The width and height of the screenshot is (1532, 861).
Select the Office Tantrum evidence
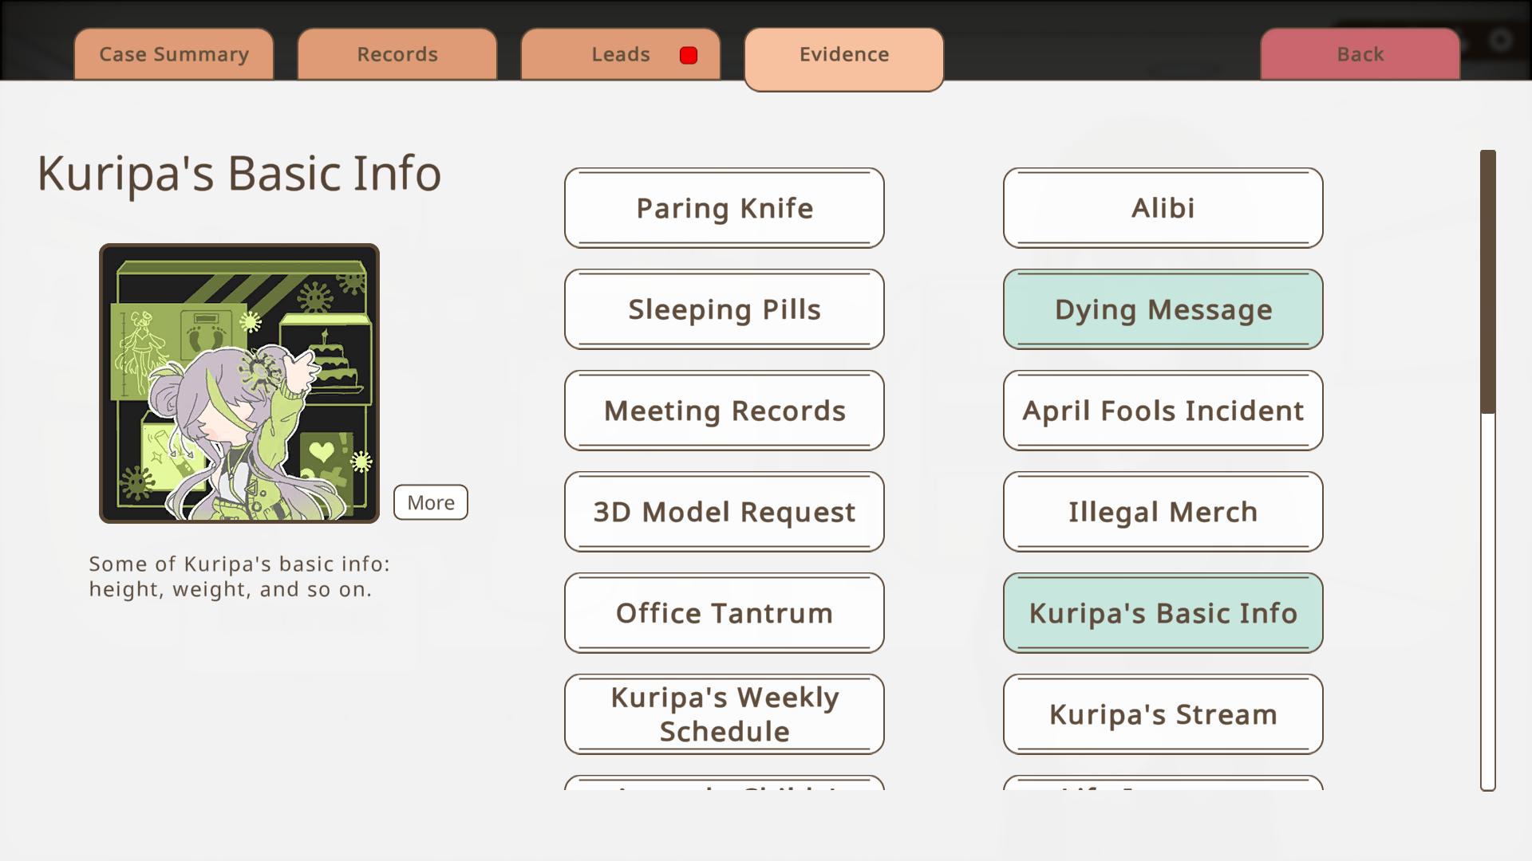724,613
